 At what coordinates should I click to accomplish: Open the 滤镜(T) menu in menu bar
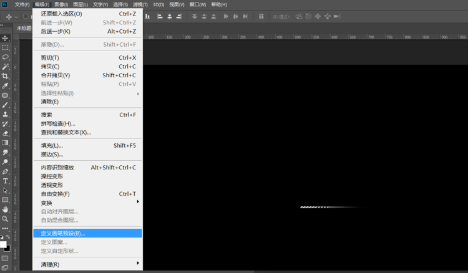(x=140, y=4)
